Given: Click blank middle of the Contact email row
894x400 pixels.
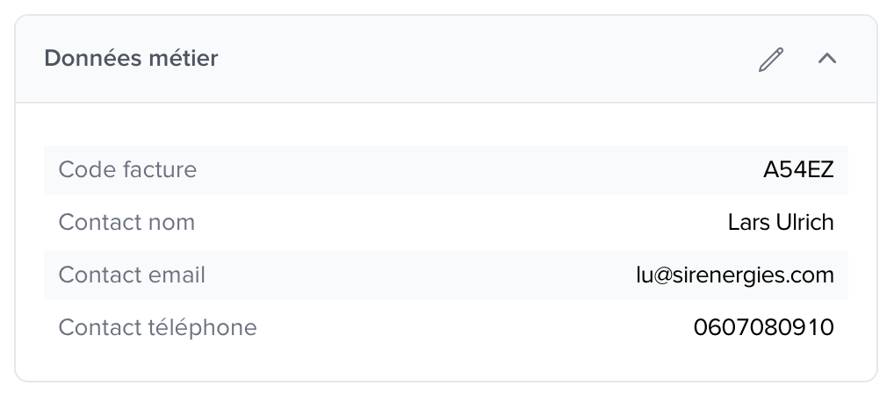Looking at the screenshot, I should pos(422,275).
